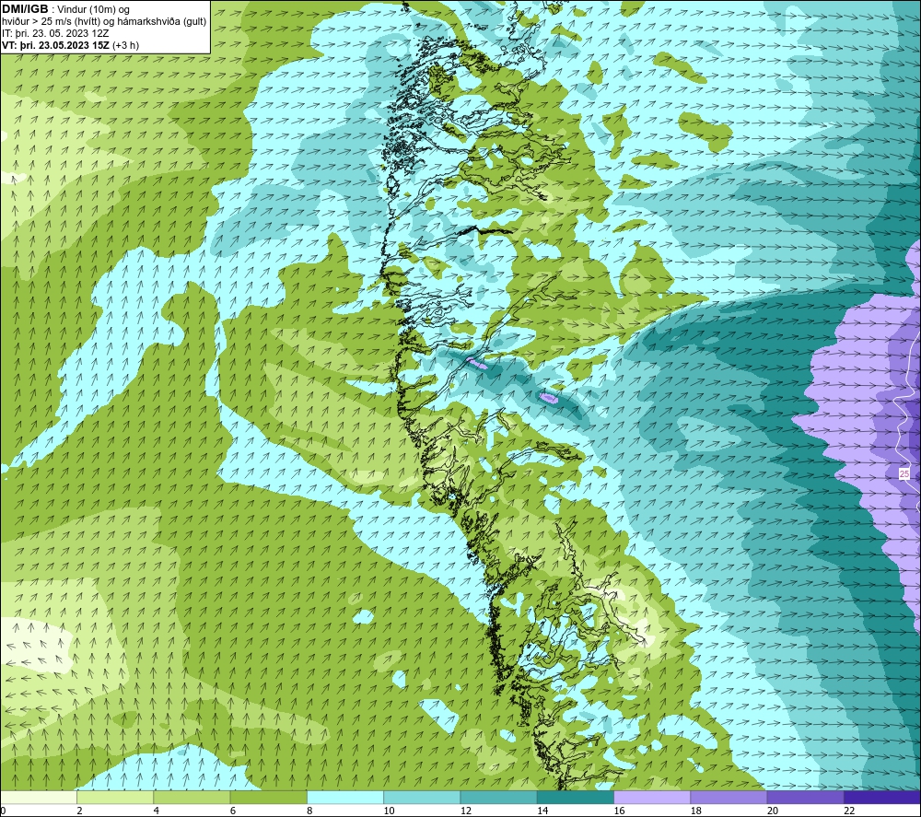Click the '8' label on the wind scale

point(309,811)
